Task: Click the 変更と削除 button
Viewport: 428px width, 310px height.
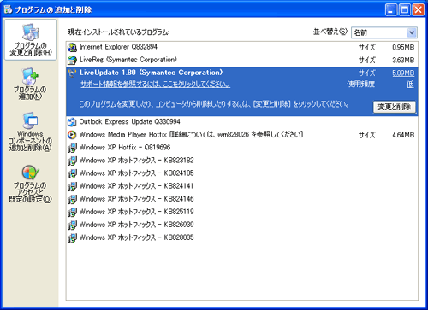Action: [395, 107]
